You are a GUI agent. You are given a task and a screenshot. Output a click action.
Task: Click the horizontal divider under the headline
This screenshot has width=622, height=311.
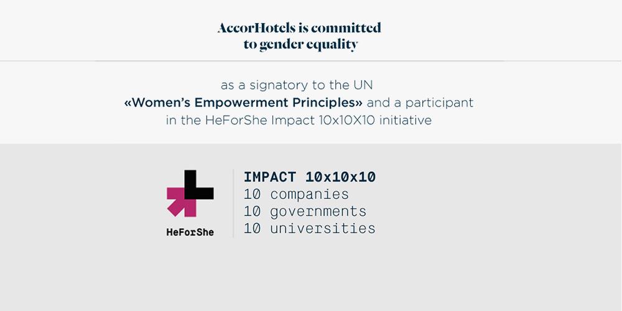pos(311,61)
